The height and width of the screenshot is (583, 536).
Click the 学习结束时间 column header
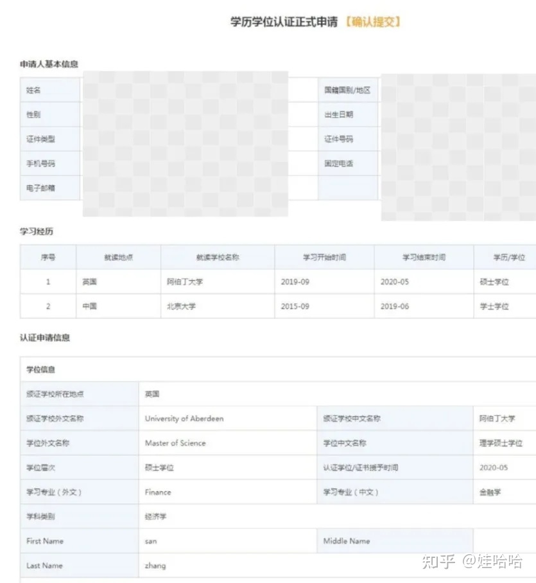424,257
